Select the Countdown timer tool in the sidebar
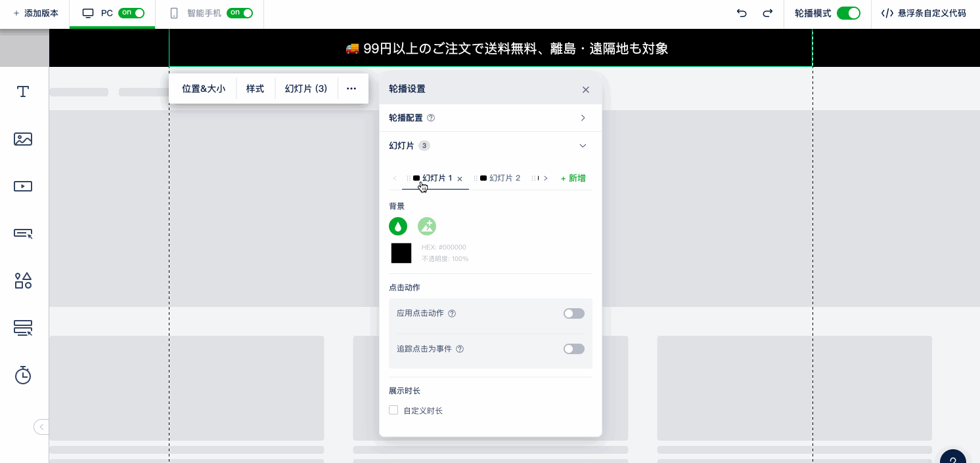The height and width of the screenshot is (463, 980). [23, 375]
